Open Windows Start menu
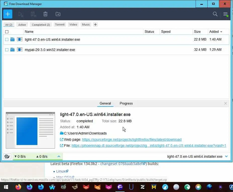233x192 pixels. tap(6, 187)
